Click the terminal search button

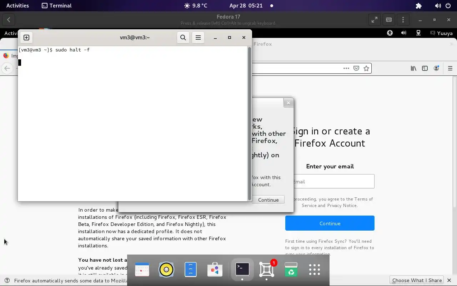coord(183,38)
